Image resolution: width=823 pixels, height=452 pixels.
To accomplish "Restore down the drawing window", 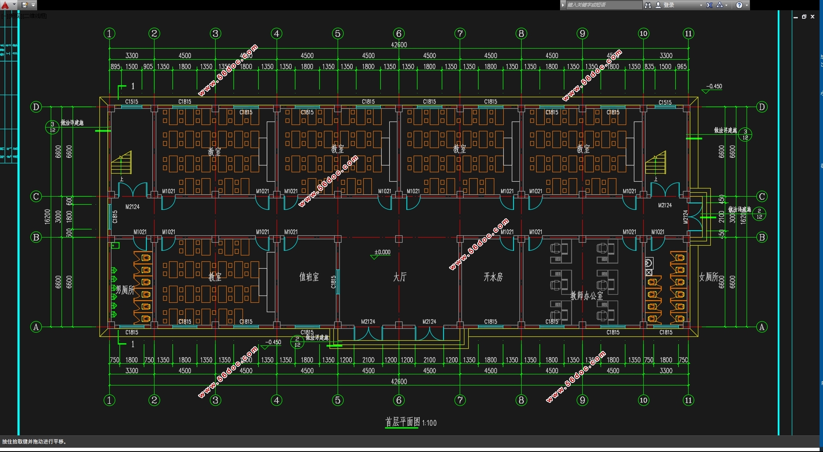I will [804, 17].
